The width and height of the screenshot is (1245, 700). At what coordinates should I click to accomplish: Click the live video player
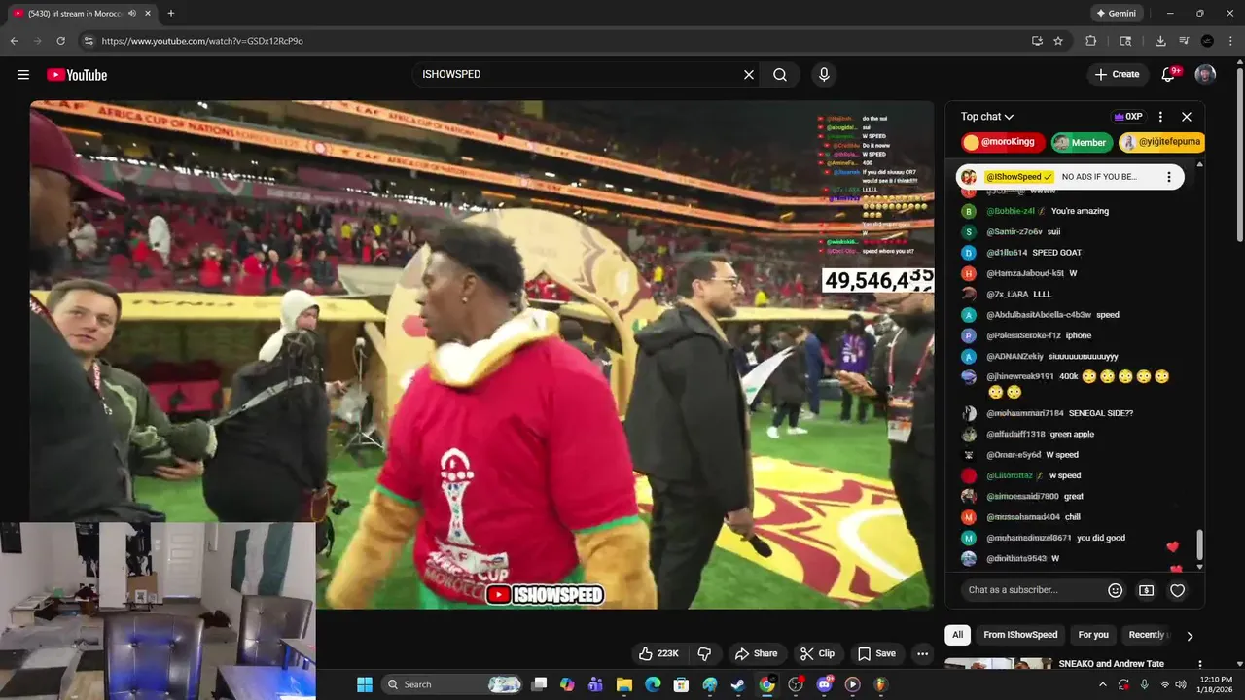click(x=481, y=355)
